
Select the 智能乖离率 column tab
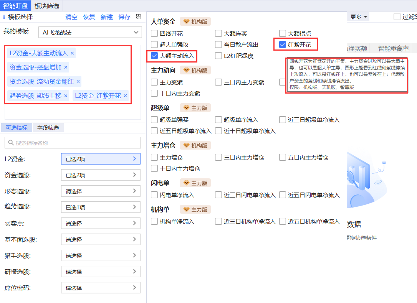pos(393,49)
